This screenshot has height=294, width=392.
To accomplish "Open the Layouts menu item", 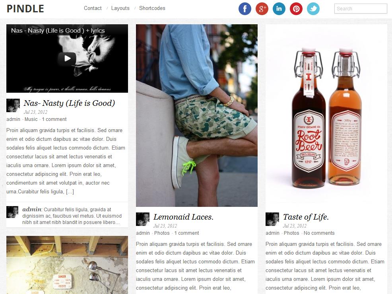I will coord(120,8).
